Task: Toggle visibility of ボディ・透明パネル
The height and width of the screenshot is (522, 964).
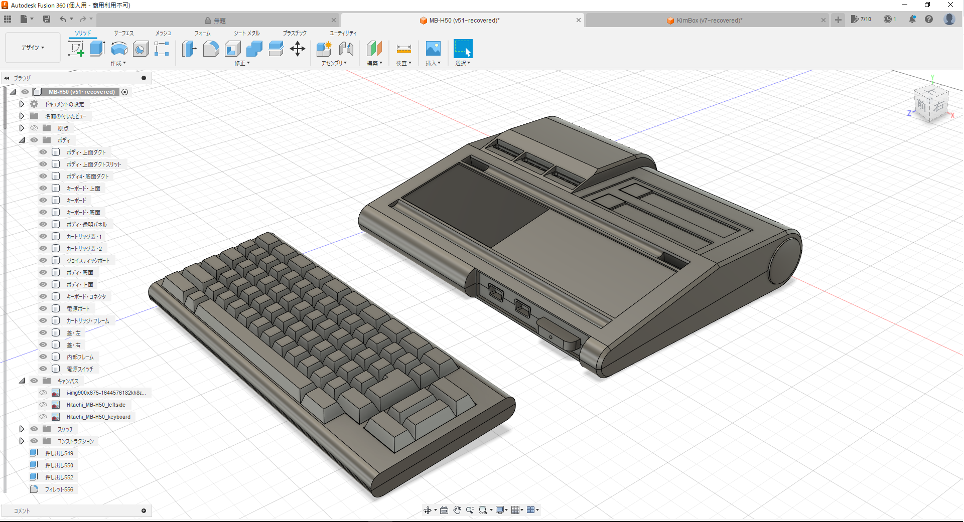Action: click(x=43, y=224)
